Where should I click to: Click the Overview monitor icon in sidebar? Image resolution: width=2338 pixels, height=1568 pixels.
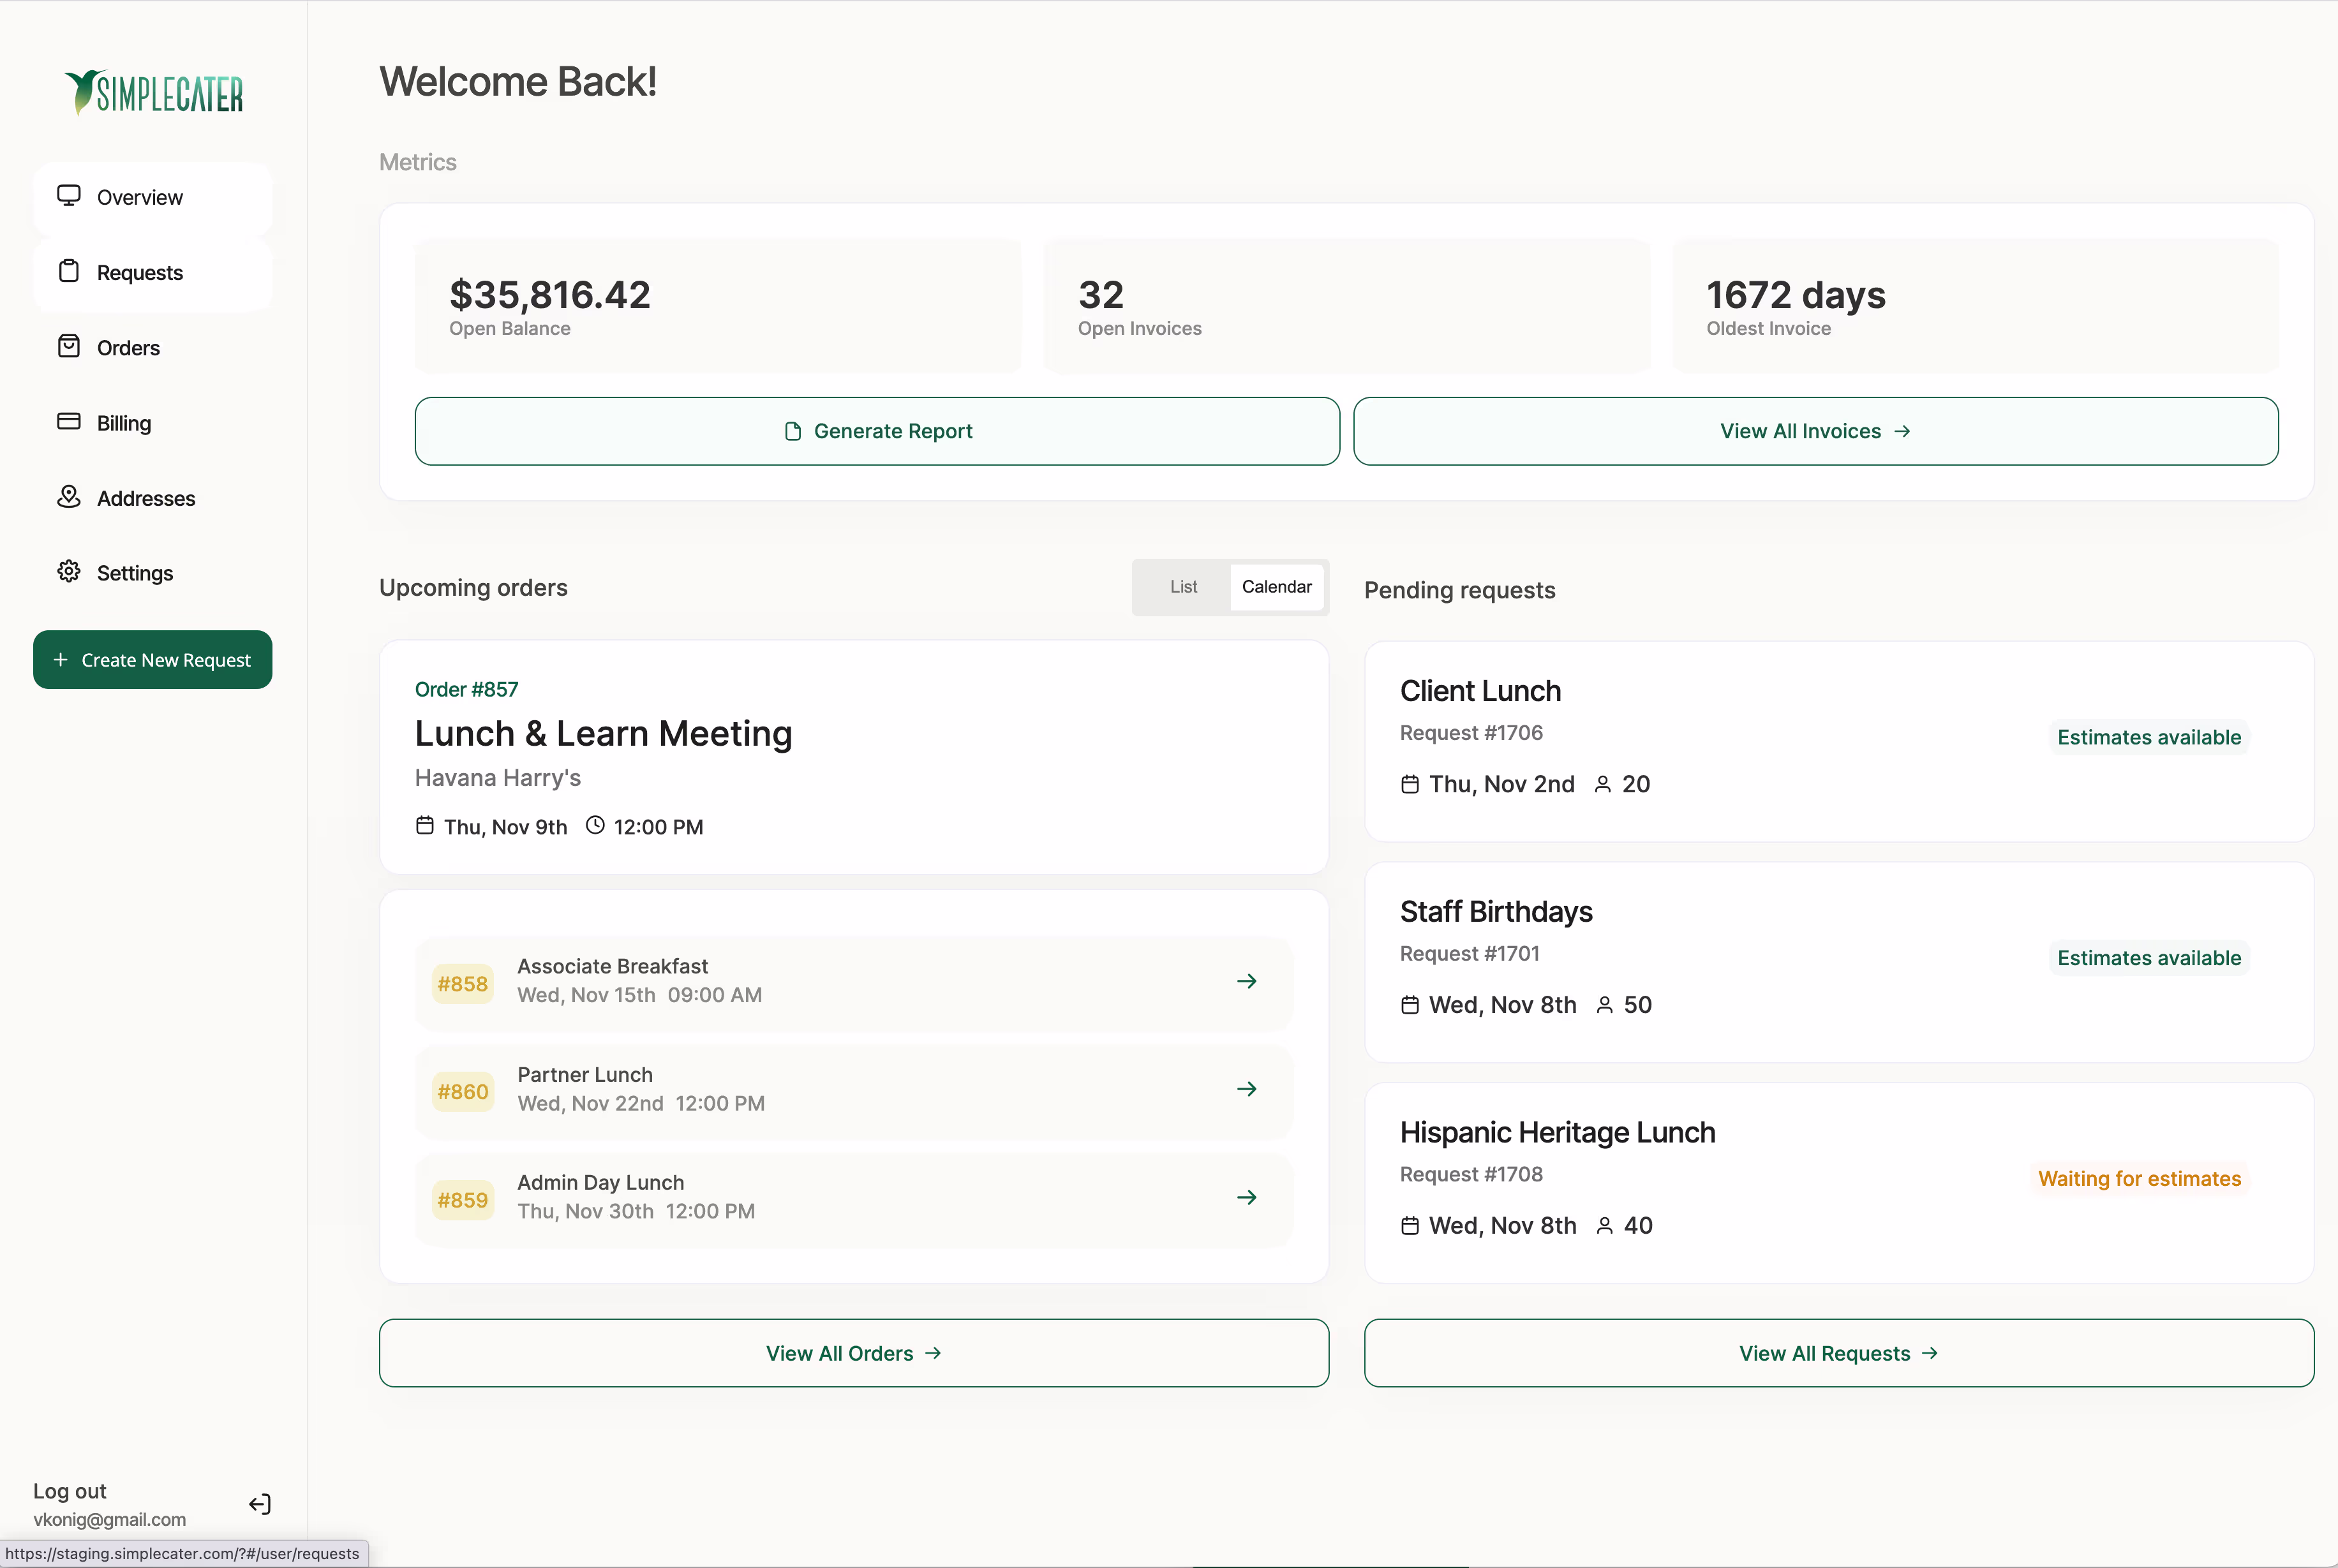(x=68, y=195)
